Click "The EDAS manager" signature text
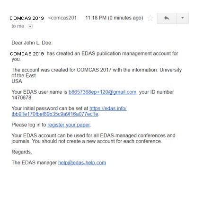 (34, 162)
